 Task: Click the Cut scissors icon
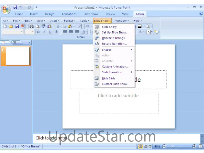(58, 26)
